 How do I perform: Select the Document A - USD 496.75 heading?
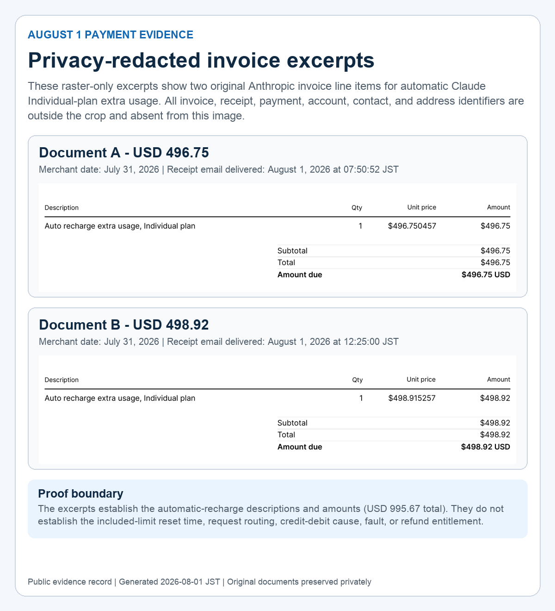click(x=124, y=153)
